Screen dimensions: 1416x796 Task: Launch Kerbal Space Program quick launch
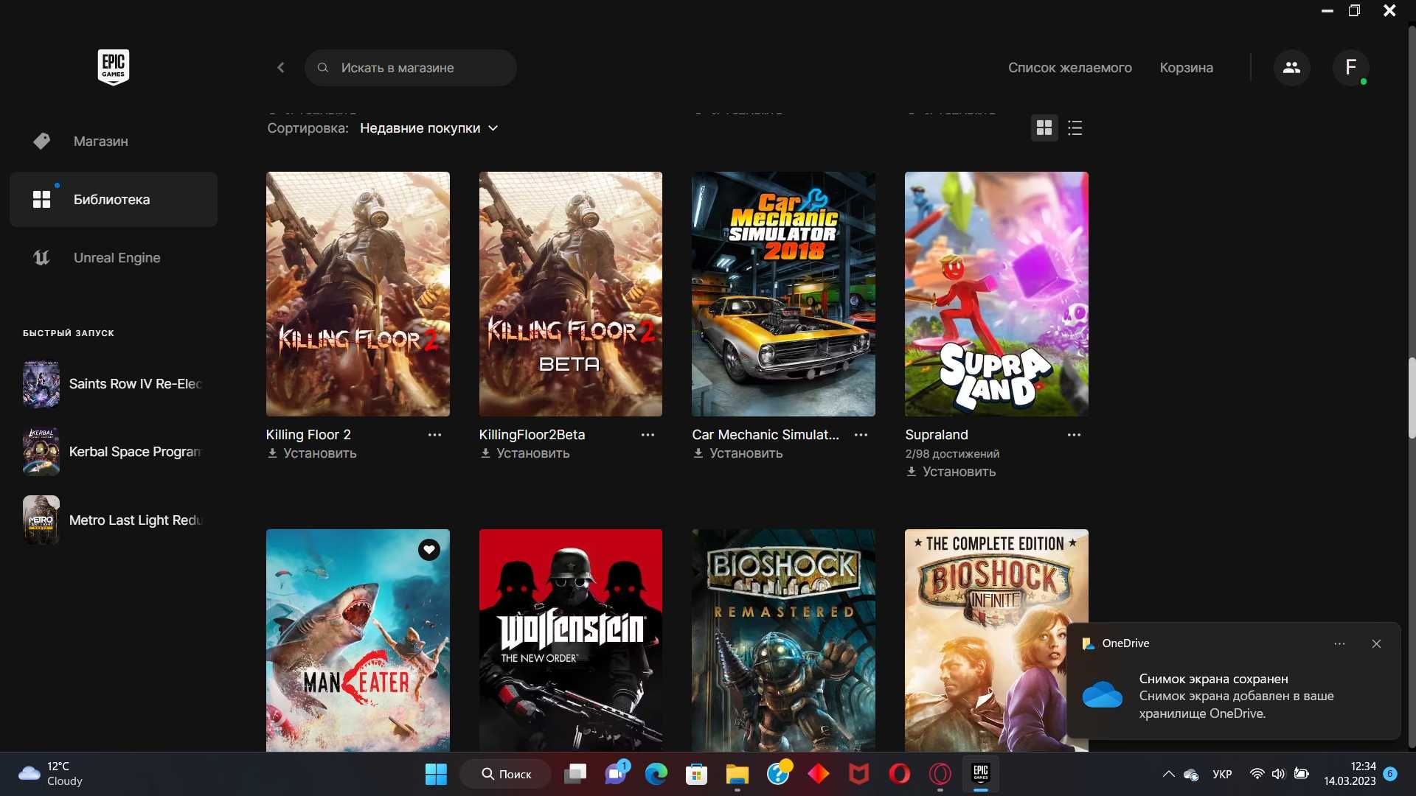[x=114, y=452]
